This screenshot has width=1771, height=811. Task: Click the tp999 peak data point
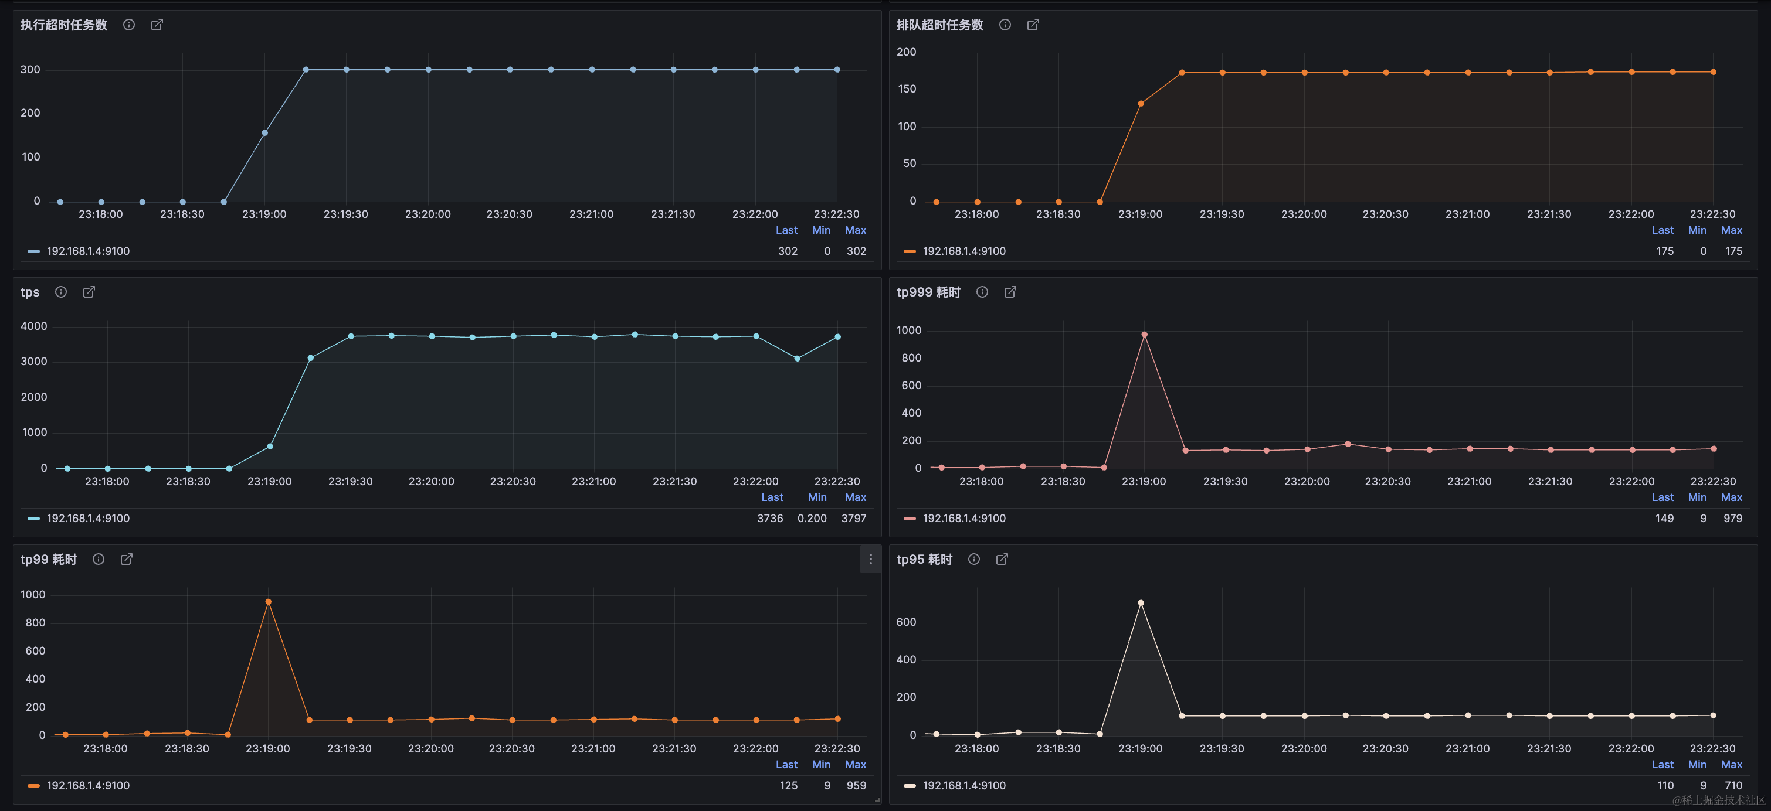(1144, 335)
